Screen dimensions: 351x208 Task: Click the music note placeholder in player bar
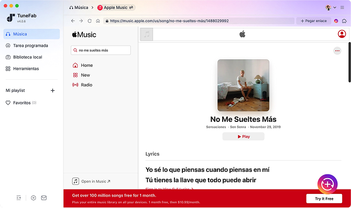pyautogui.click(x=147, y=34)
